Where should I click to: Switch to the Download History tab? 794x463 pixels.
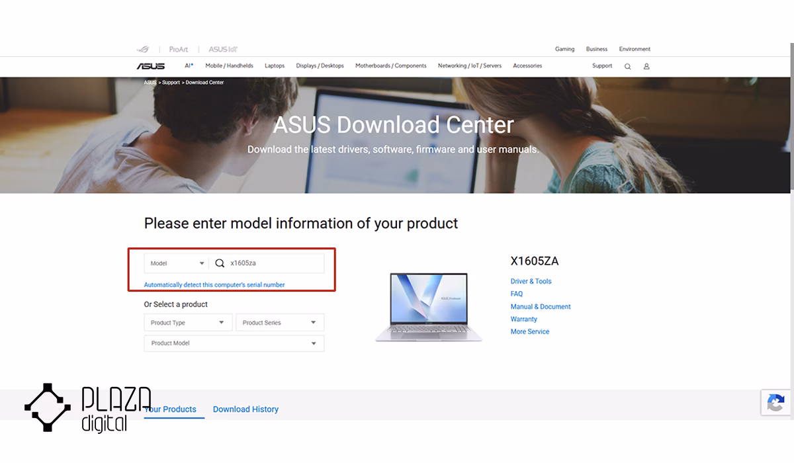point(245,409)
